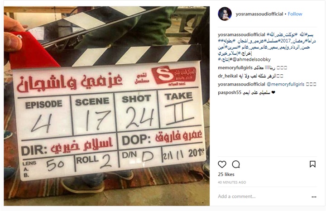
Task: Open the إسلام_خيري hashtag in caption
Action: (228, 53)
